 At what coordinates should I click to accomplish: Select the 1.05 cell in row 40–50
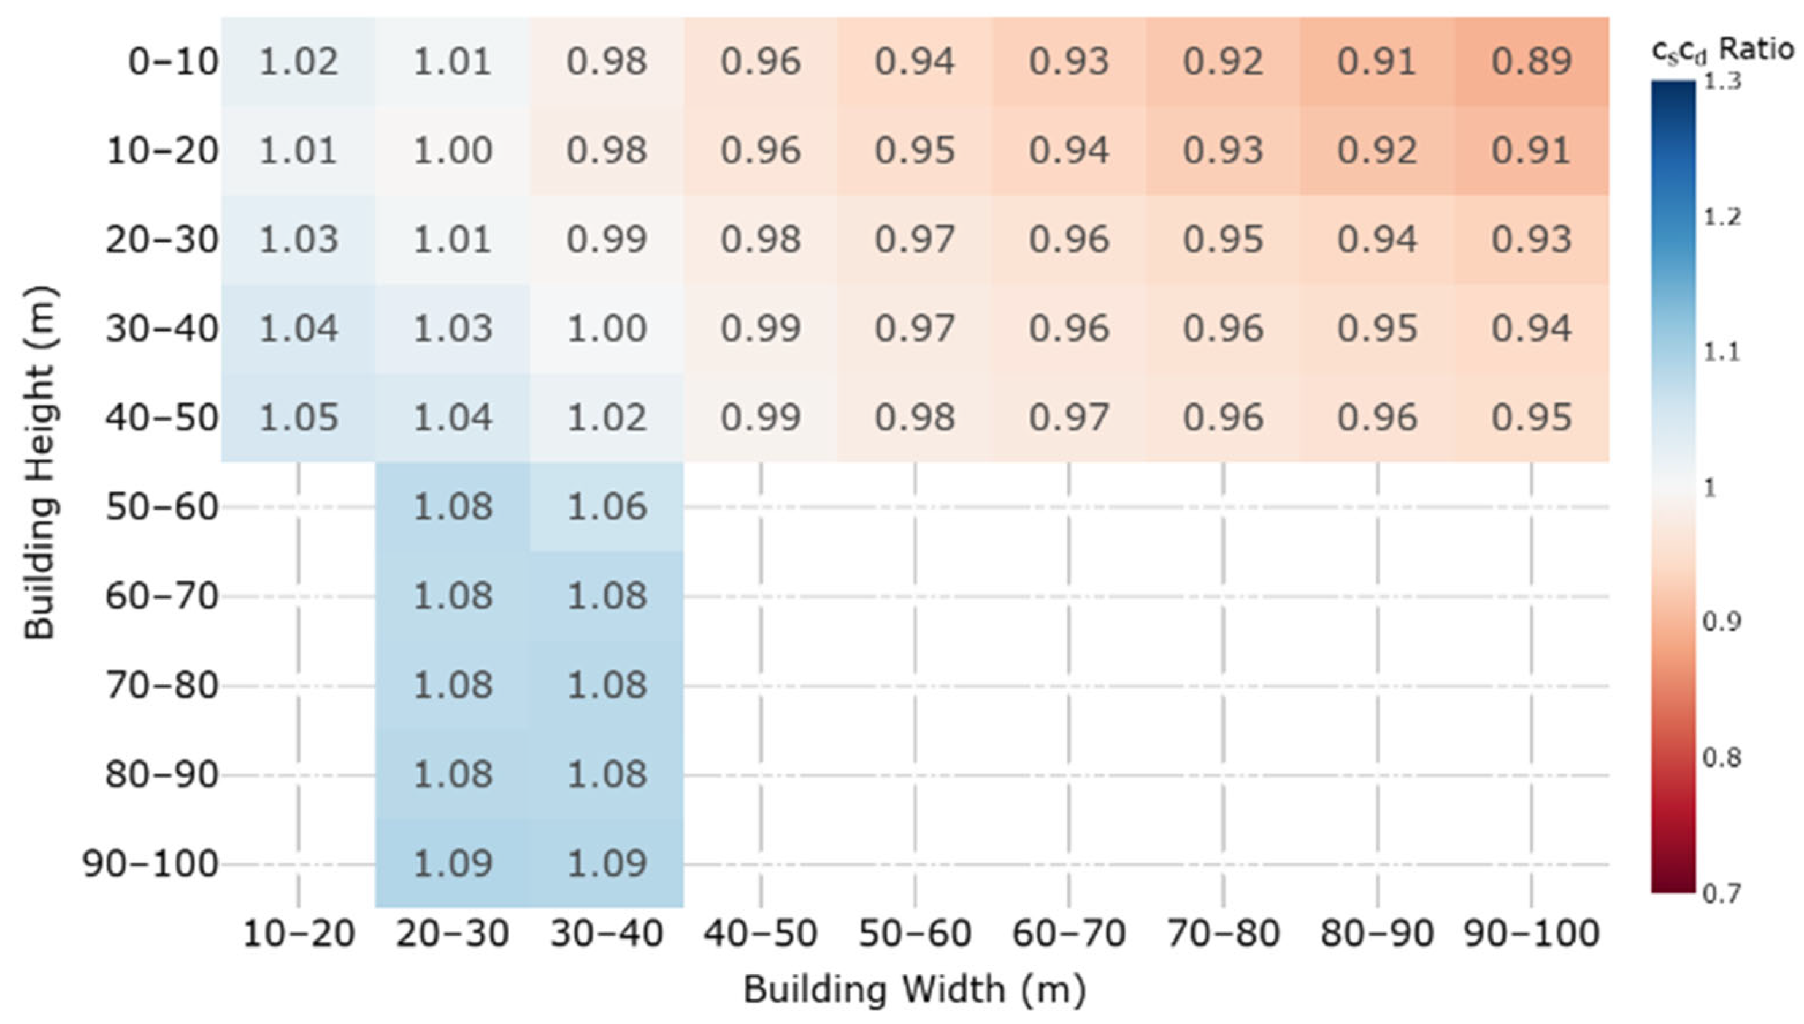coord(298,418)
